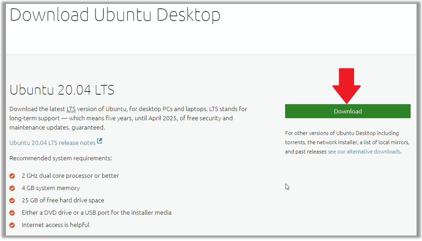422x241 pixels.
Task: Click the checkmark icon beside dual core processor
Action: pyautogui.click(x=12, y=176)
